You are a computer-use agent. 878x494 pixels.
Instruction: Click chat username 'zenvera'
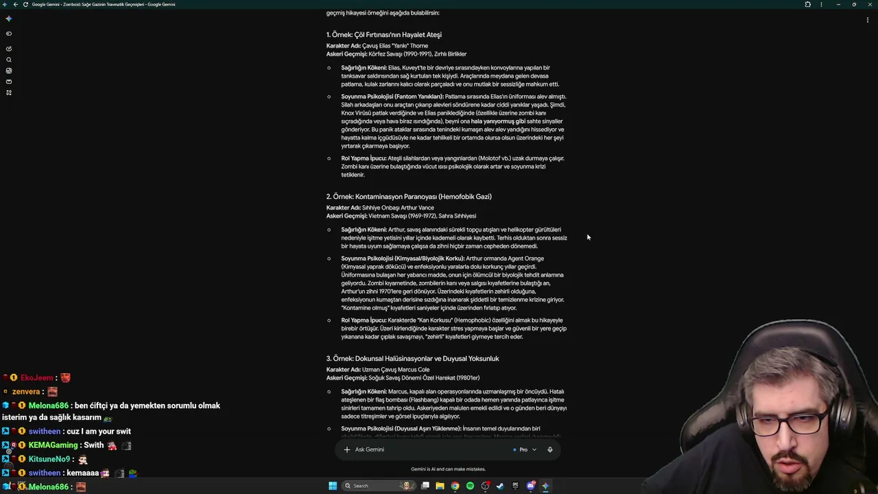coord(26,392)
